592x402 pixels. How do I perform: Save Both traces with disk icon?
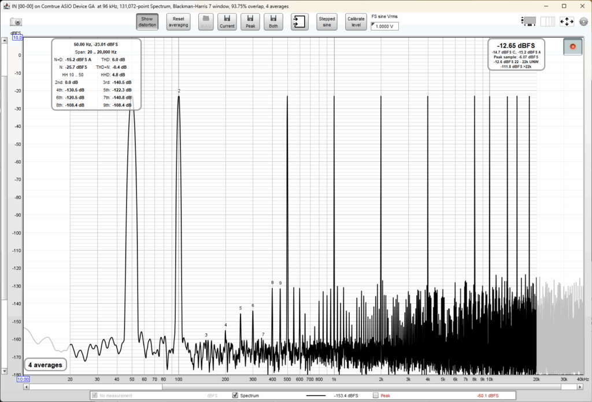(273, 21)
